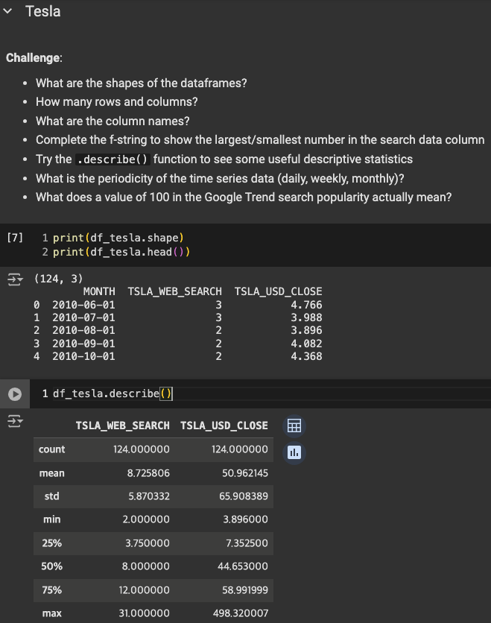Image resolution: width=491 pixels, height=623 pixels.
Task: Click the 2010-06-01 date in output
Action: (x=83, y=305)
